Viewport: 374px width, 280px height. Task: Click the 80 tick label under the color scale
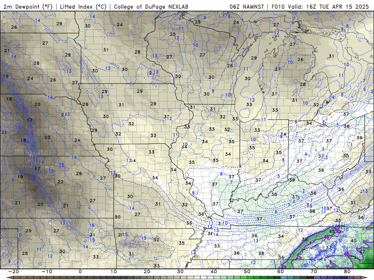click(347, 272)
